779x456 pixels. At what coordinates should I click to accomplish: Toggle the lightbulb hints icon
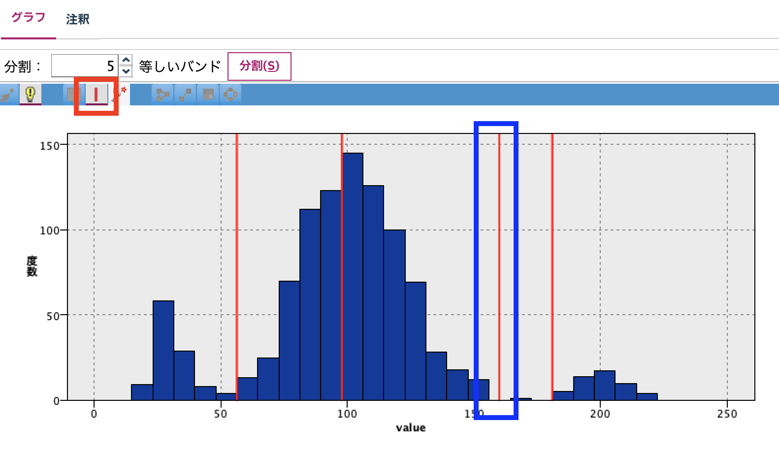(x=31, y=94)
